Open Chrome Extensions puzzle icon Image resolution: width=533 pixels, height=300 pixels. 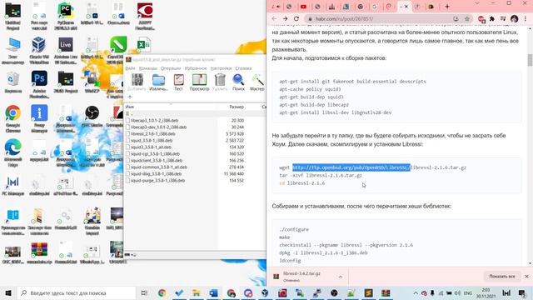tap(492, 18)
